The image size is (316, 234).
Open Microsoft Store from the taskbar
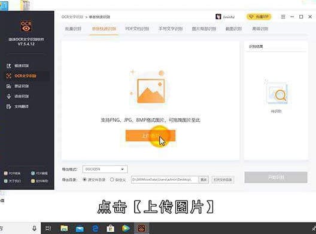(x=111, y=229)
